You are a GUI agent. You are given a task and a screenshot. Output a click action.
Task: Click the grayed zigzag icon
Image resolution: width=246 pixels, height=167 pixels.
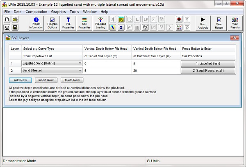tap(170, 27)
